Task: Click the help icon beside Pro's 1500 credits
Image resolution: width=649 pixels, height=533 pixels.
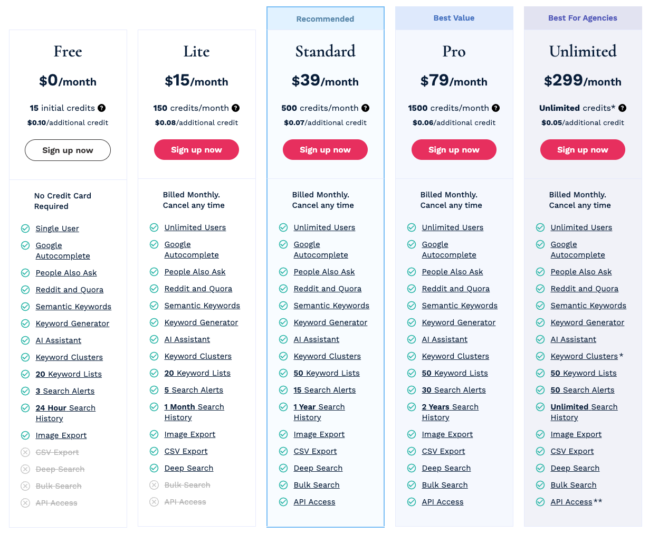Action: click(495, 108)
